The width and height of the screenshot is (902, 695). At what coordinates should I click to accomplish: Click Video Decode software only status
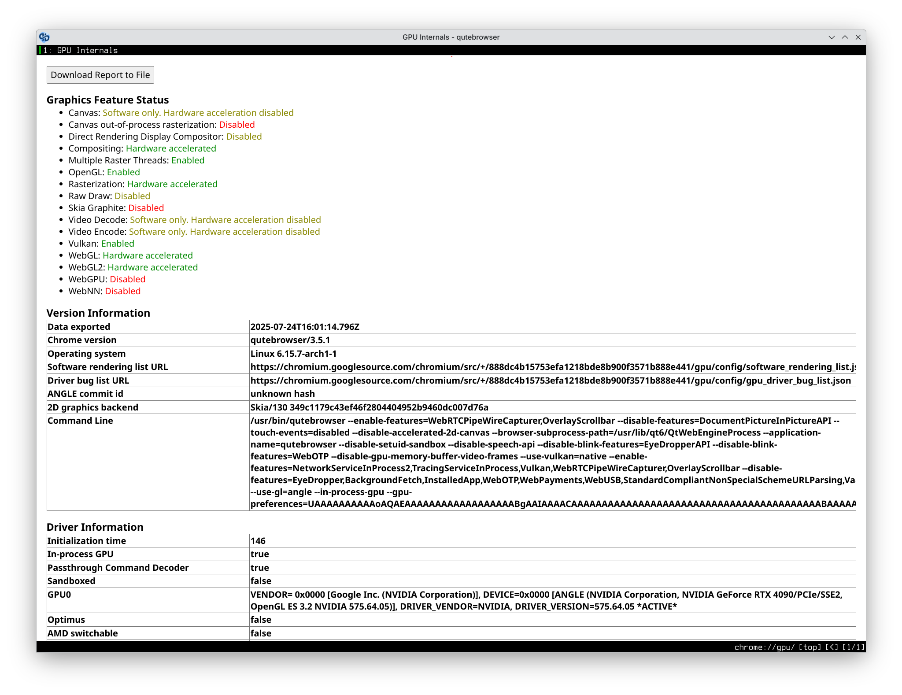pos(225,220)
